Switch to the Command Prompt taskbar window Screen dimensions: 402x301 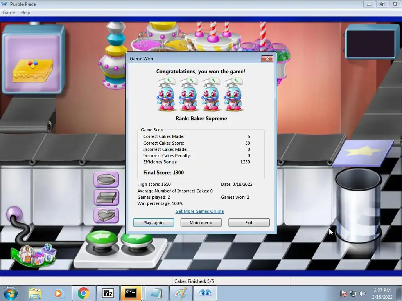[131, 293]
